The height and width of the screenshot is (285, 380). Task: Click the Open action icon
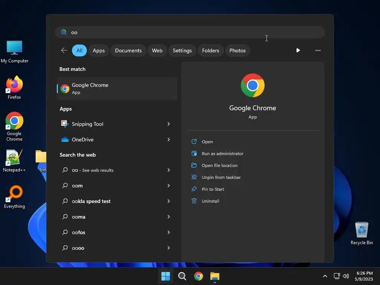[x=194, y=141]
